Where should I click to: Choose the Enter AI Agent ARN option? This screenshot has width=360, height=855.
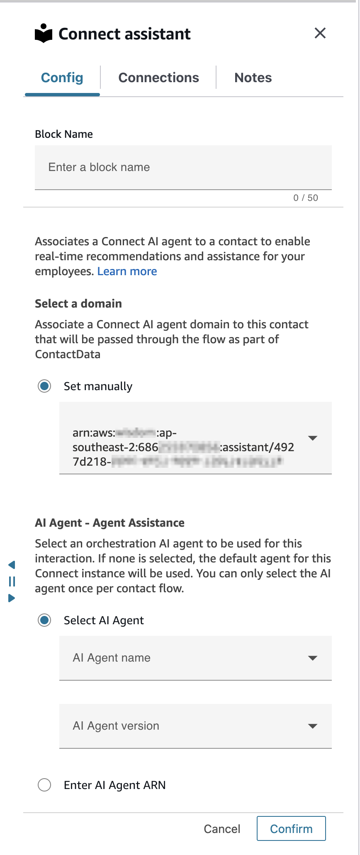pyautogui.click(x=44, y=785)
